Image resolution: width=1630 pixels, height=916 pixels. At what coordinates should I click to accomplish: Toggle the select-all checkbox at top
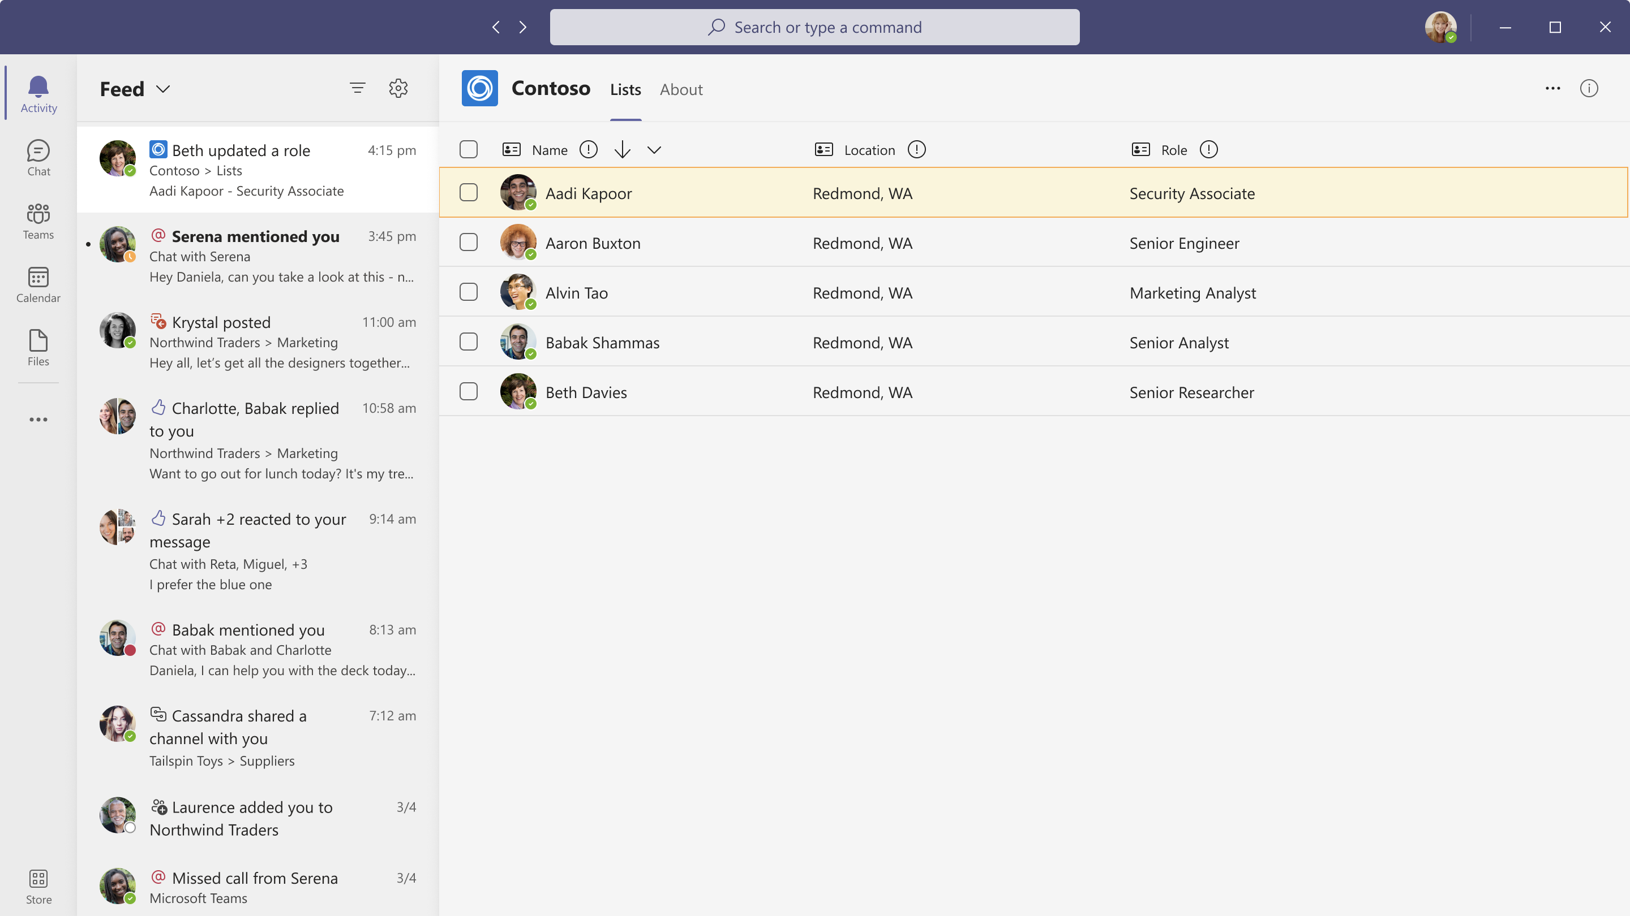tap(468, 149)
